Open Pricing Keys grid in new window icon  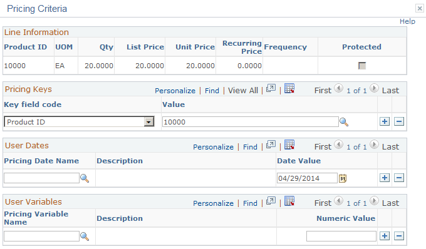click(271, 88)
